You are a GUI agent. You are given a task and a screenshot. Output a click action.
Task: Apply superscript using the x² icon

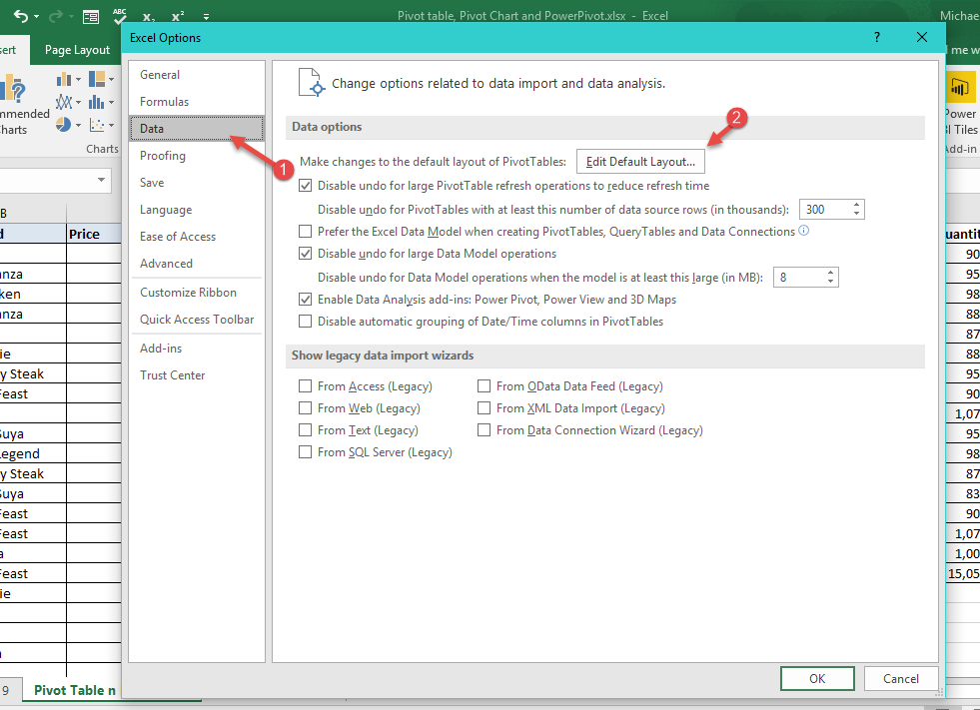point(177,16)
